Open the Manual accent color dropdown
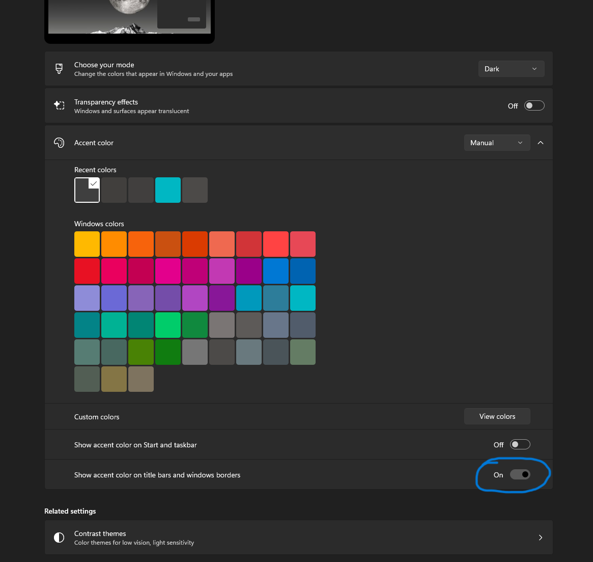Viewport: 593px width, 562px height. point(497,143)
